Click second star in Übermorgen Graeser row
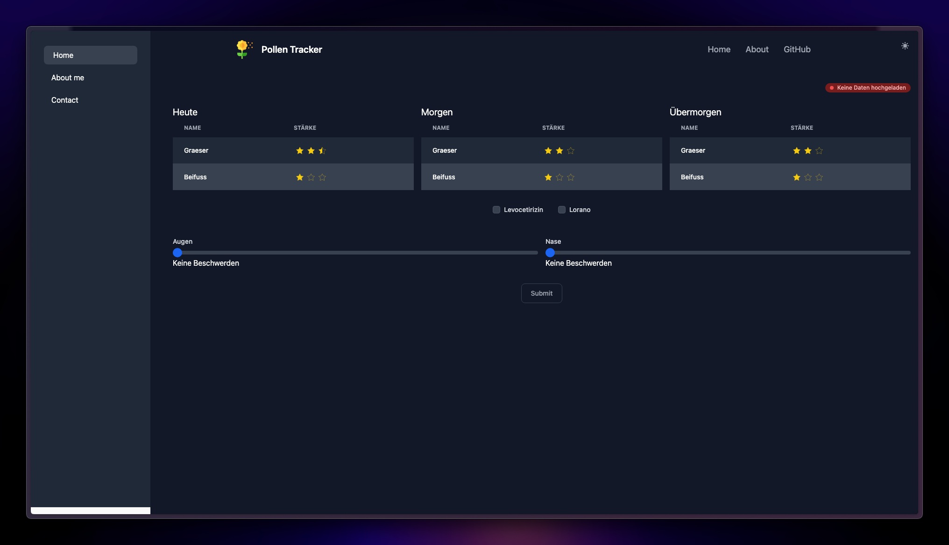This screenshot has height=545, width=949. (x=808, y=151)
